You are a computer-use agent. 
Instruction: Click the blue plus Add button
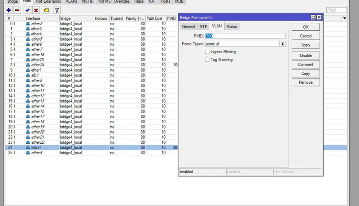tap(9, 10)
